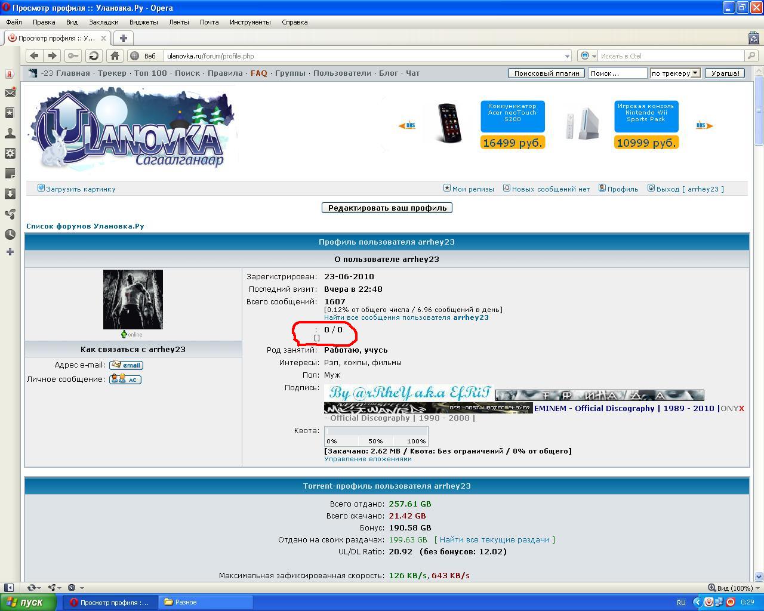The width and height of the screenshot is (764, 611).
Task: Open the Widgets gear panel
Action: [x=10, y=153]
